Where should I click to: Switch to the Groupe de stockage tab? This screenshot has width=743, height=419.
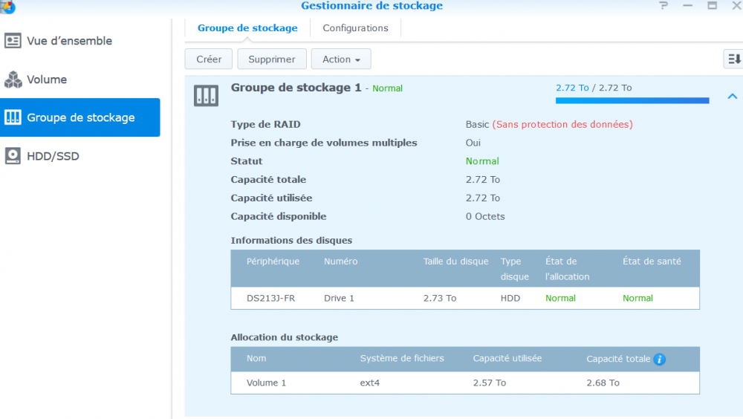[247, 28]
